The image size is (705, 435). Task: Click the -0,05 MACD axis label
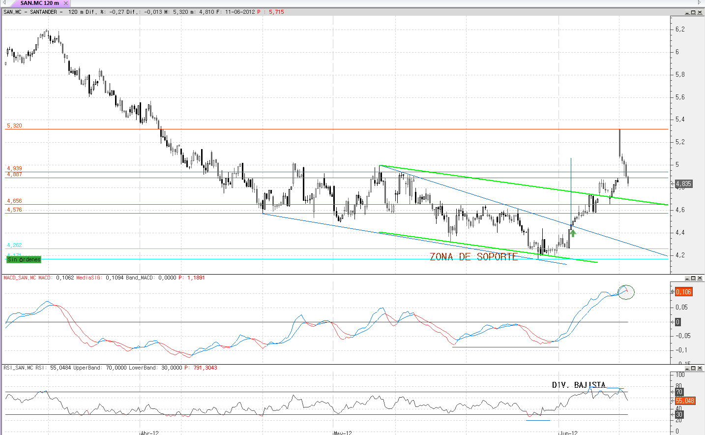click(682, 336)
